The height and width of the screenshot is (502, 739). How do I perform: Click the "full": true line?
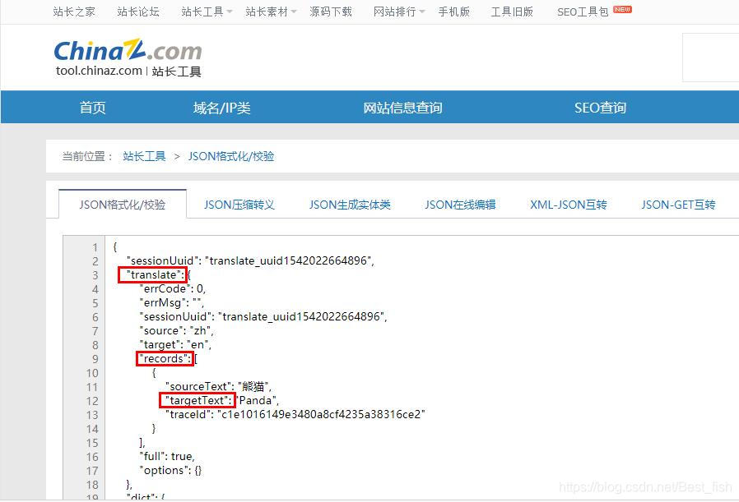pyautogui.click(x=167, y=456)
